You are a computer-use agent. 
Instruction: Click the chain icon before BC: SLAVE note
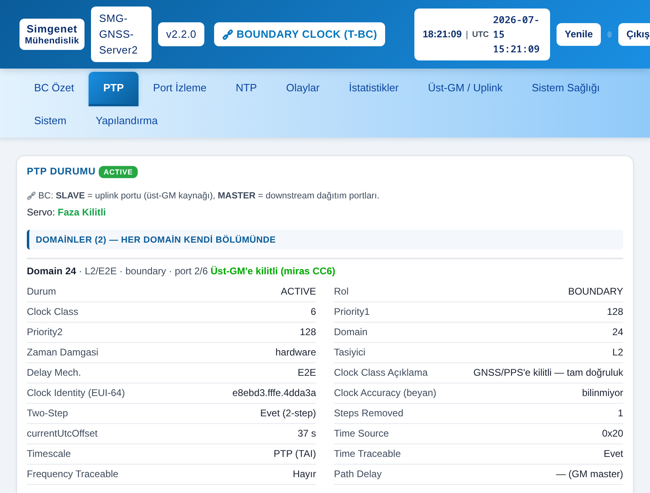coord(31,196)
